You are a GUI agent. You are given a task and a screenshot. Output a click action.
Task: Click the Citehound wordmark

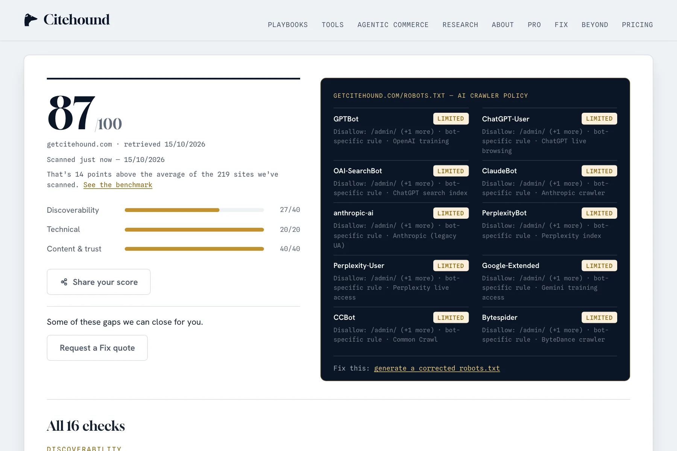click(x=77, y=20)
